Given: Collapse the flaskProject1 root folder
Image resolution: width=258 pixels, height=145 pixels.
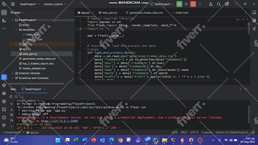Looking at the screenshot, I should 13,20.
